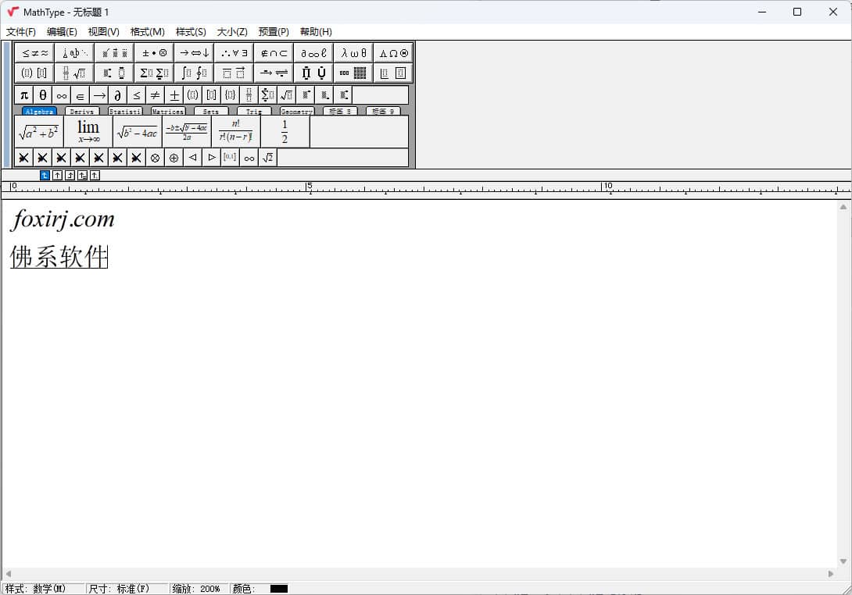Image resolution: width=852 pixels, height=595 pixels.
Task: Insert summation template from small bar
Action: pyautogui.click(x=268, y=95)
